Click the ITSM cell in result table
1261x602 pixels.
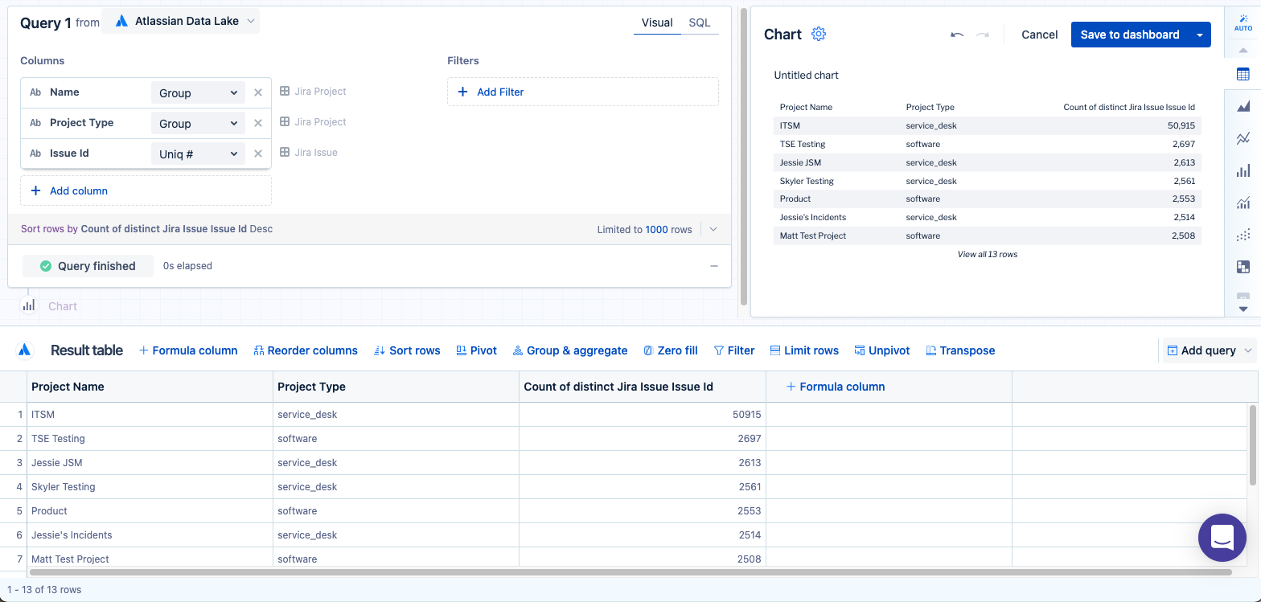click(150, 414)
